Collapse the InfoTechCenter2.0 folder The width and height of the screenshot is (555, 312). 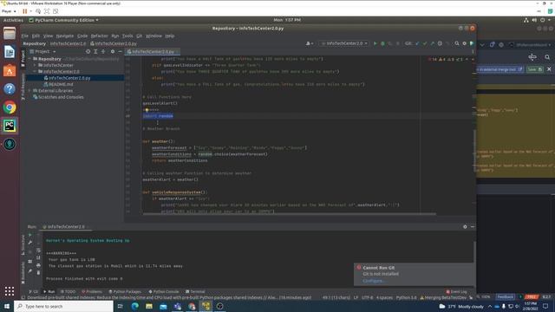tap(35, 72)
